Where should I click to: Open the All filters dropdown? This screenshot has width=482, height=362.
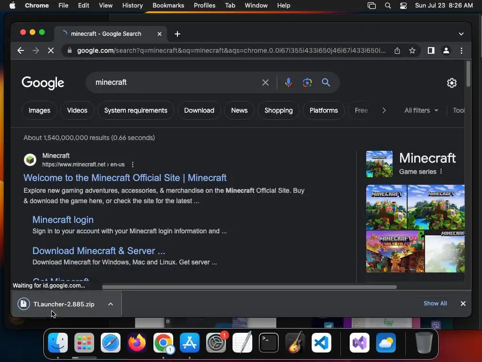421,110
